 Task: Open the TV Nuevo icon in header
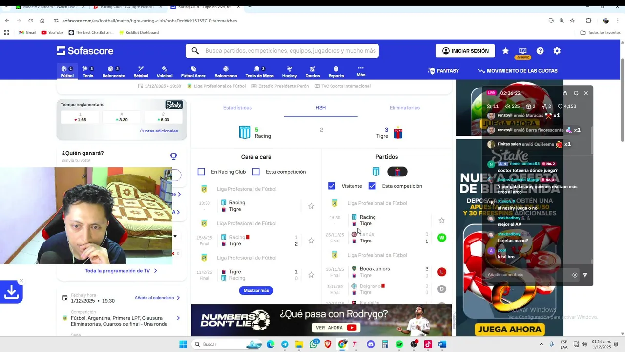[522, 52]
